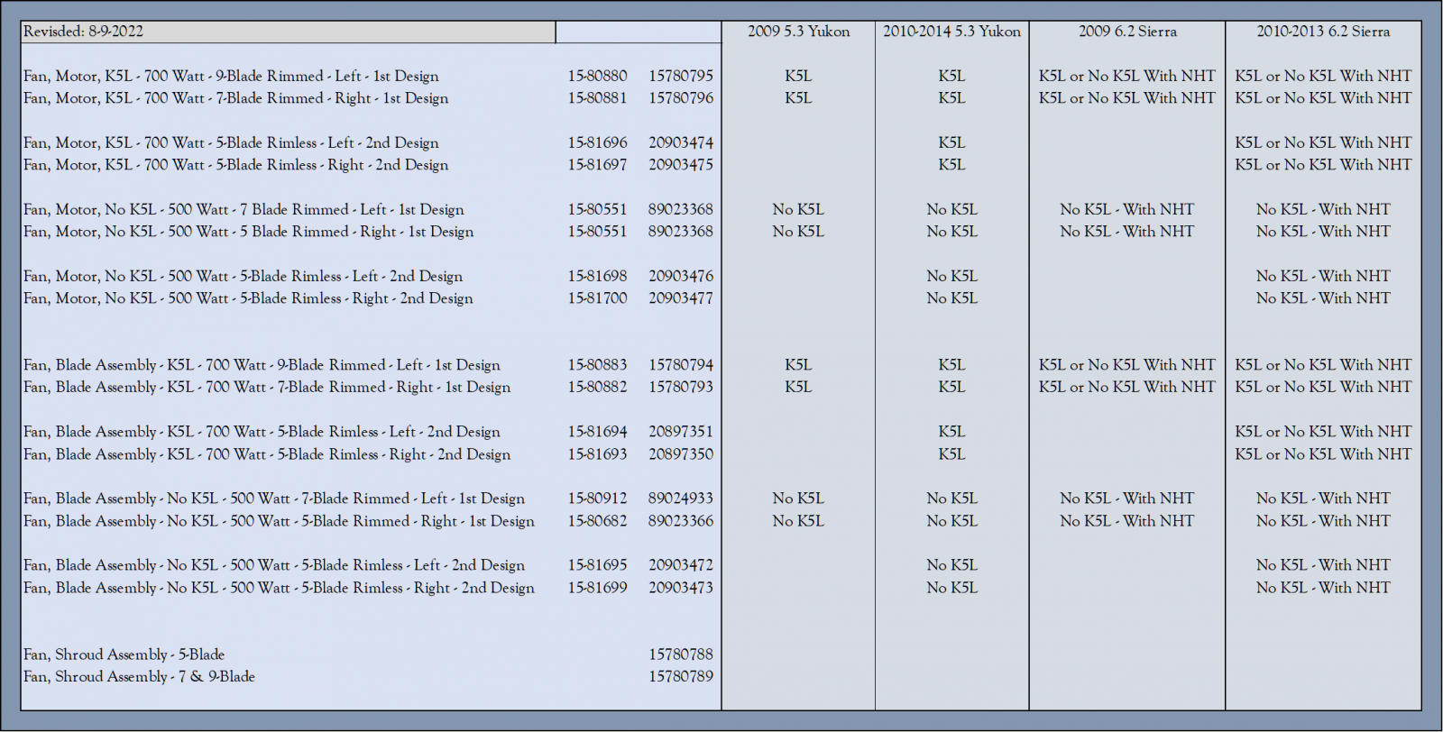Click part number 15-81696
Image resolution: width=1443 pixels, height=732 pixels.
597,143
